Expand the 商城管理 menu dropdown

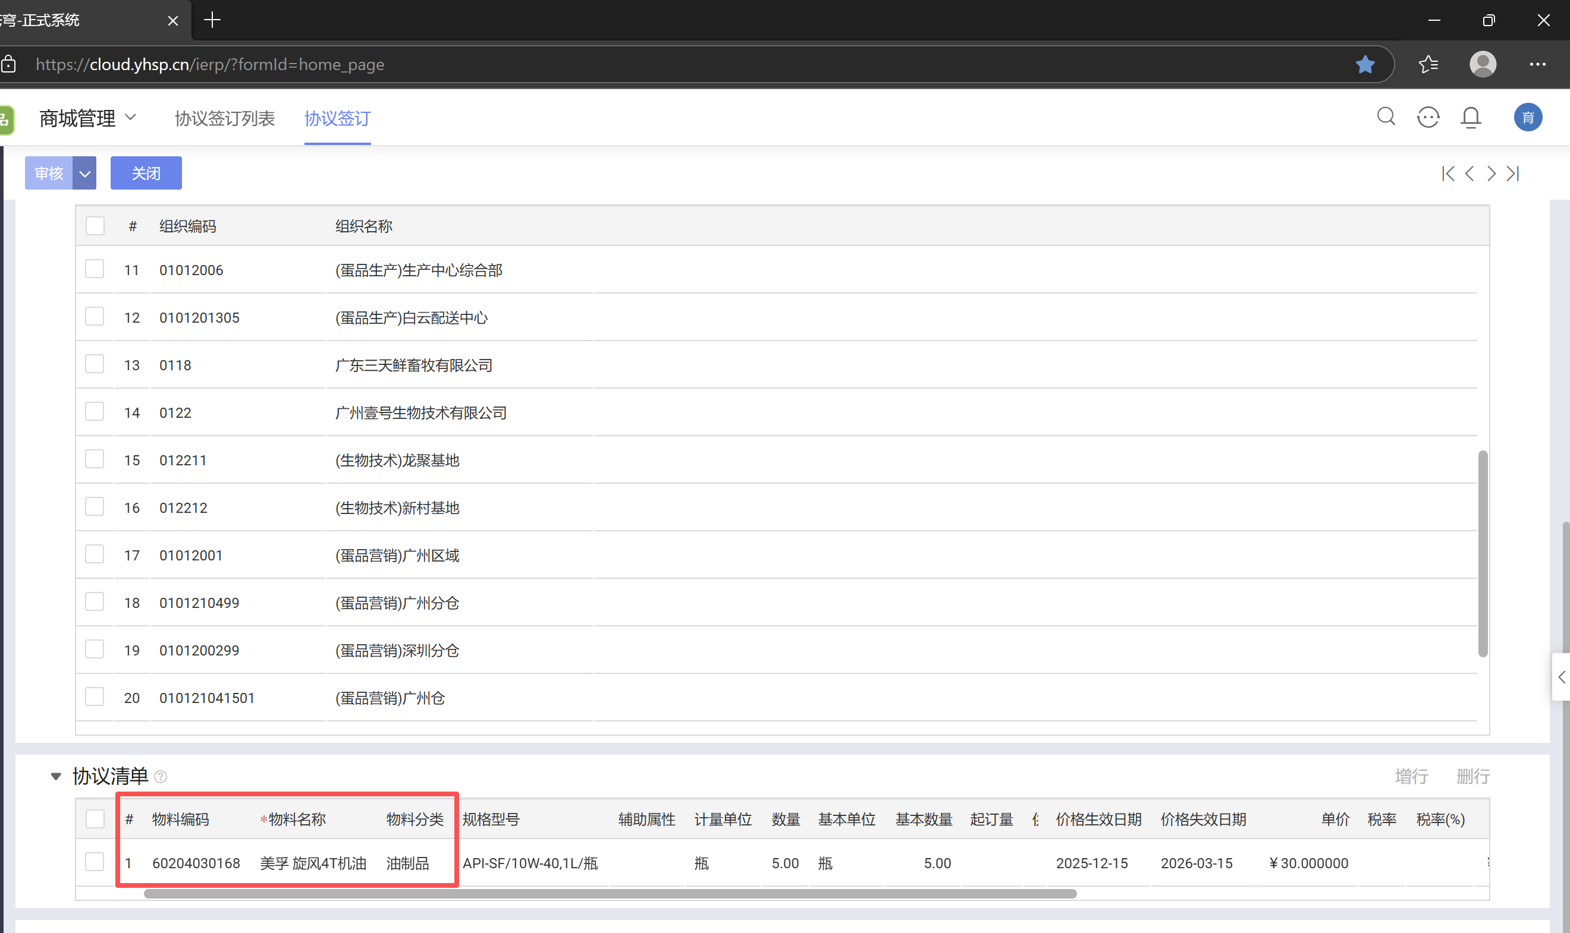click(x=131, y=117)
